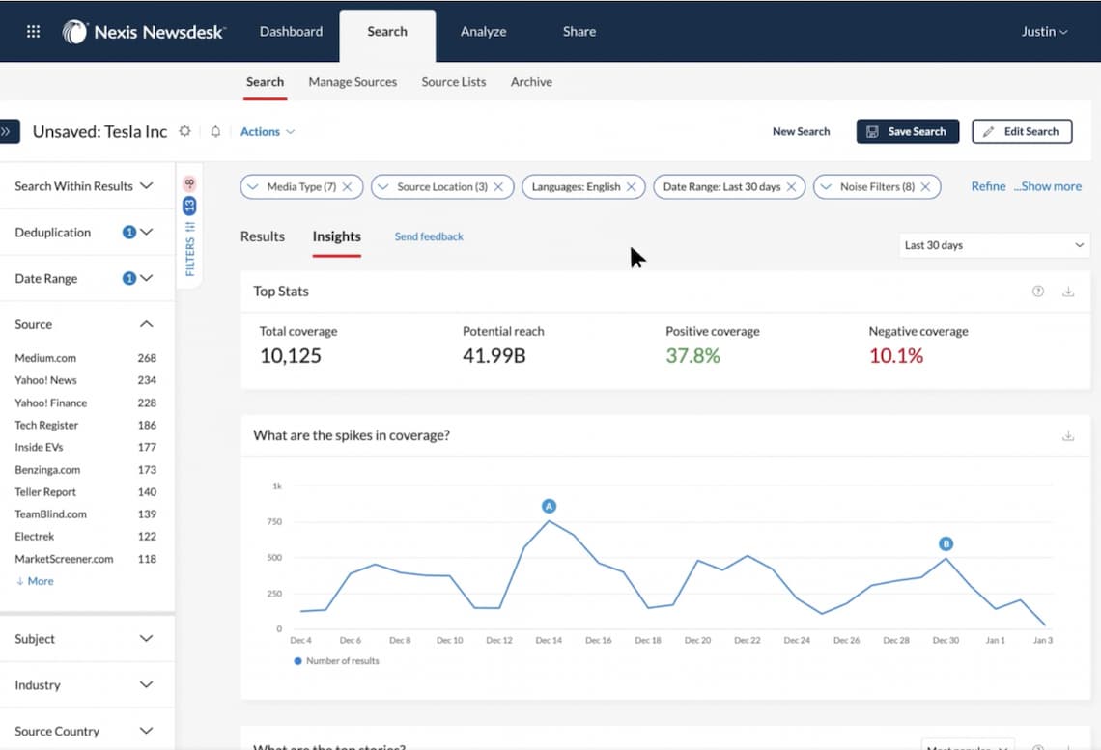Image resolution: width=1101 pixels, height=750 pixels.
Task: Collapse the Source filter section
Action: pos(147,324)
